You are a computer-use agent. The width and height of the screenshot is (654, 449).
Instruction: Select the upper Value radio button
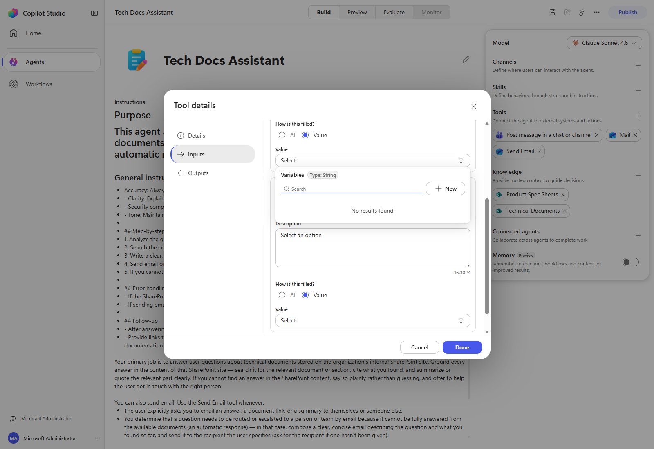tap(305, 135)
